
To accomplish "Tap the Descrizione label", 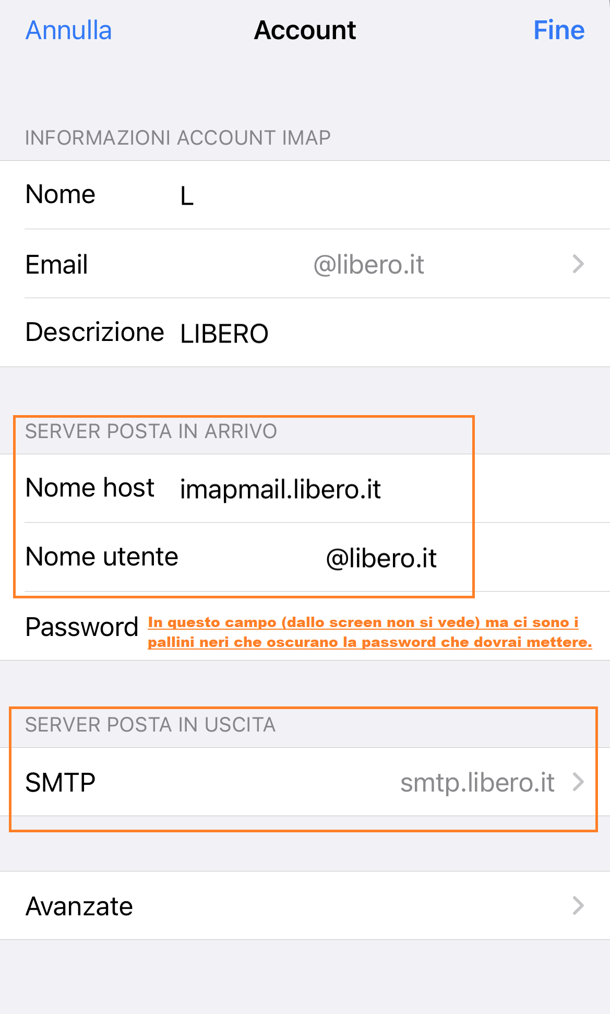I will coord(95,333).
